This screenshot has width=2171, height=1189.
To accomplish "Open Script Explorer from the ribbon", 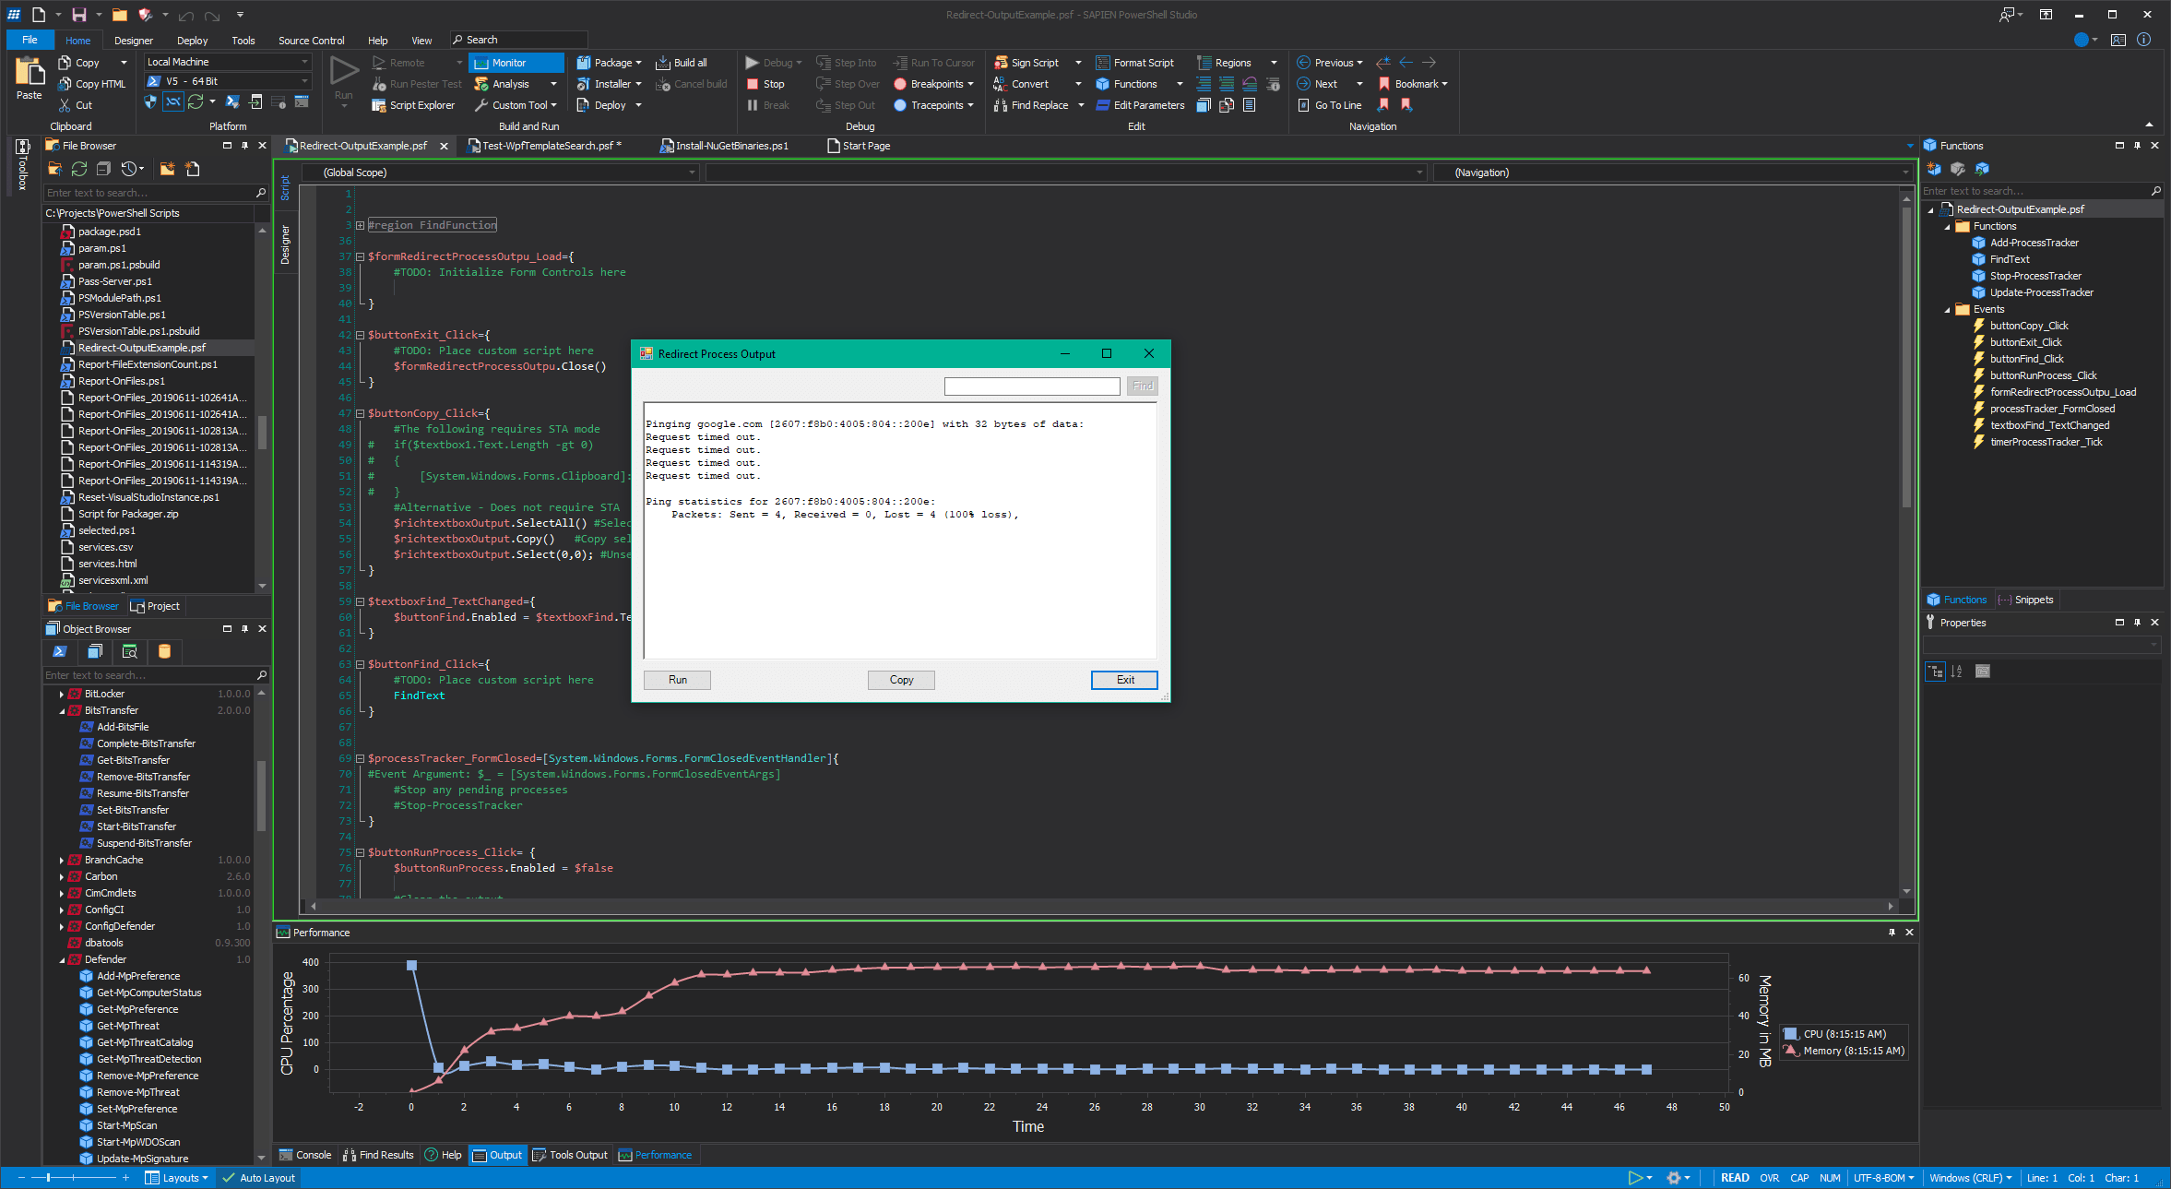I will pos(413,105).
